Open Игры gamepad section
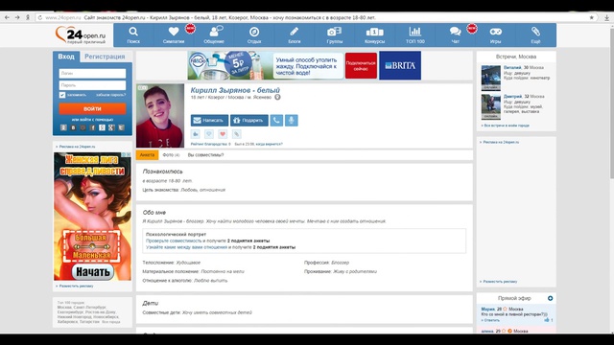The width and height of the screenshot is (614, 345). [495, 35]
